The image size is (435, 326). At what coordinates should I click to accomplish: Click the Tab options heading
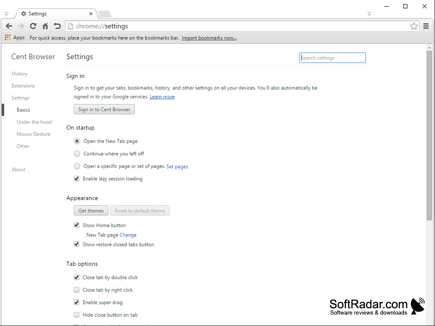82,264
